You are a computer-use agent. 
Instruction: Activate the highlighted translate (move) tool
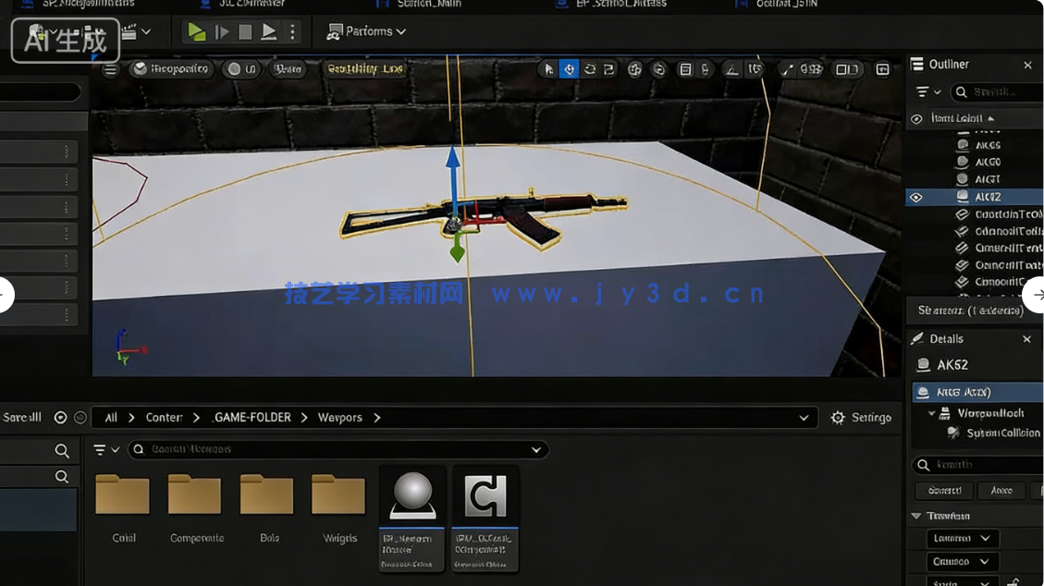[x=569, y=69]
